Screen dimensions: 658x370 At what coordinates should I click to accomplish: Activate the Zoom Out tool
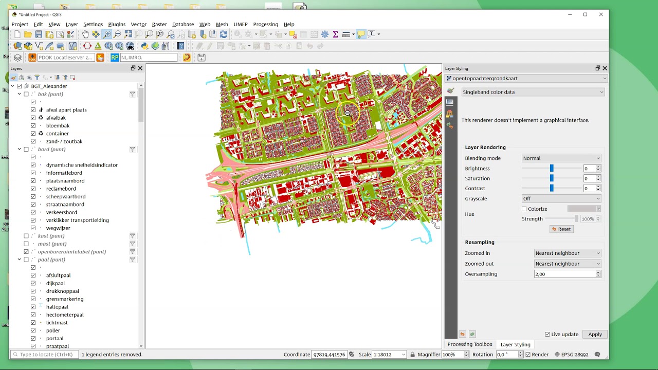tap(117, 34)
